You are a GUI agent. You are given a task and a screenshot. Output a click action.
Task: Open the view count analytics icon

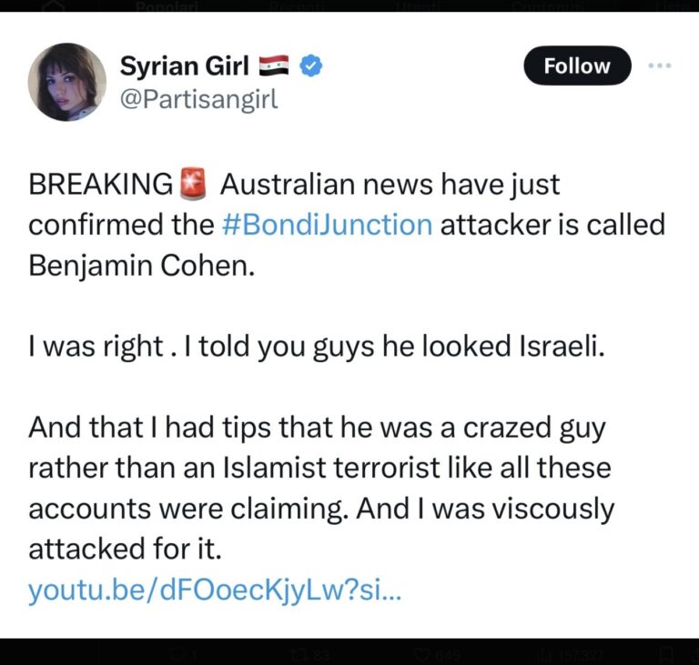[543, 653]
